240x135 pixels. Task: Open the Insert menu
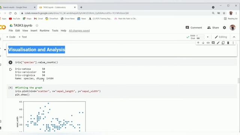pyautogui.click(x=34, y=31)
